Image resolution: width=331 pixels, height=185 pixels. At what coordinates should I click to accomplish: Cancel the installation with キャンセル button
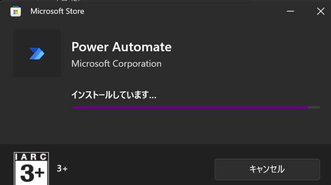pyautogui.click(x=267, y=169)
